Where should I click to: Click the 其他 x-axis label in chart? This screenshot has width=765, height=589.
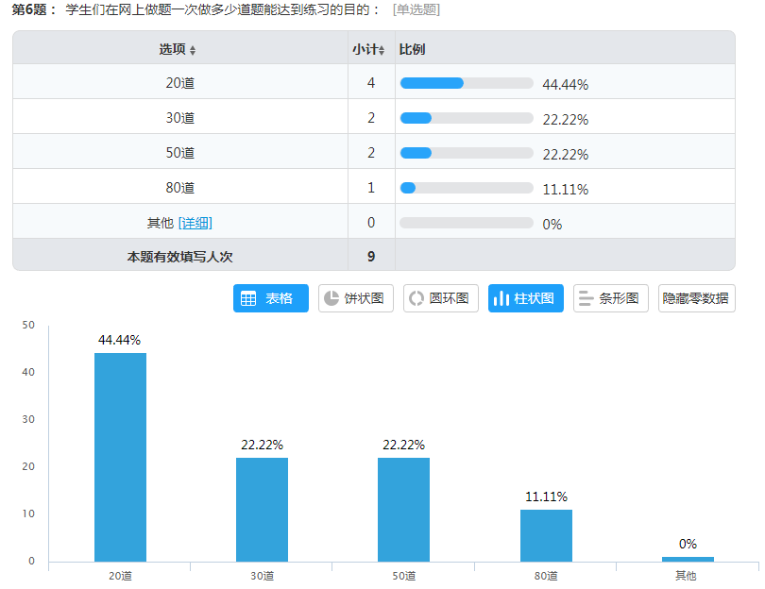[x=686, y=576]
